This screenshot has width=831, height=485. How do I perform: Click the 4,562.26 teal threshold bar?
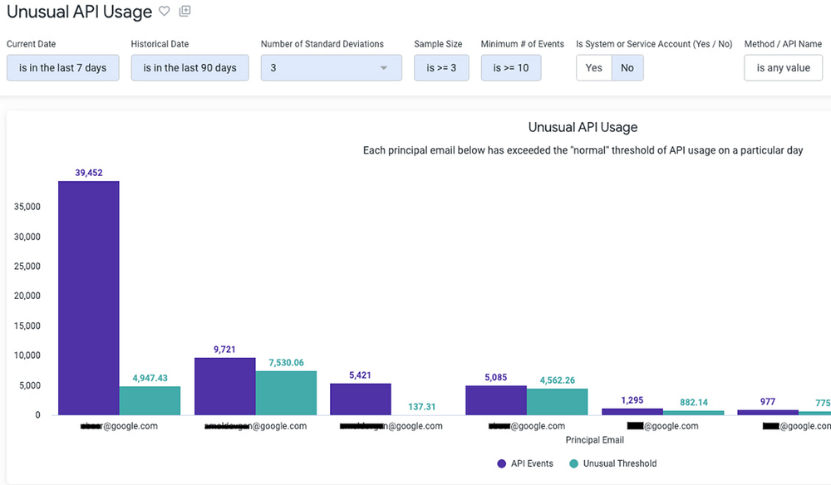point(557,402)
